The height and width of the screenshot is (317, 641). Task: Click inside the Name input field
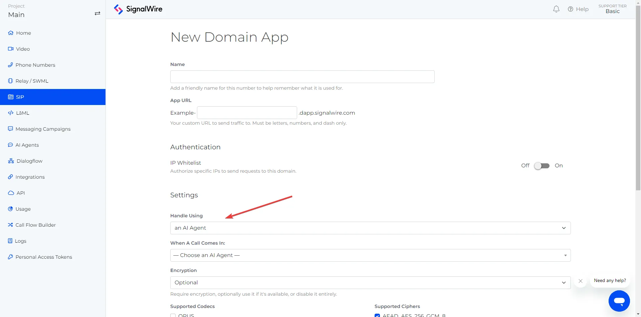pos(302,77)
